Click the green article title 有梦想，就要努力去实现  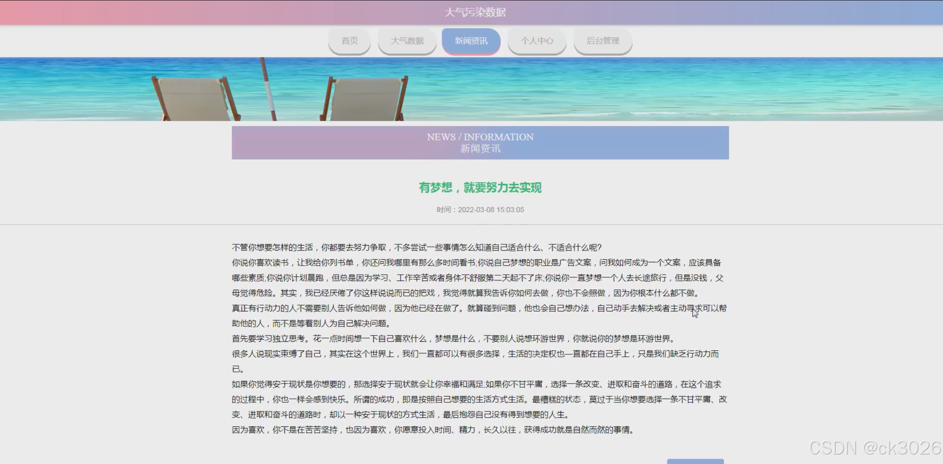point(480,188)
